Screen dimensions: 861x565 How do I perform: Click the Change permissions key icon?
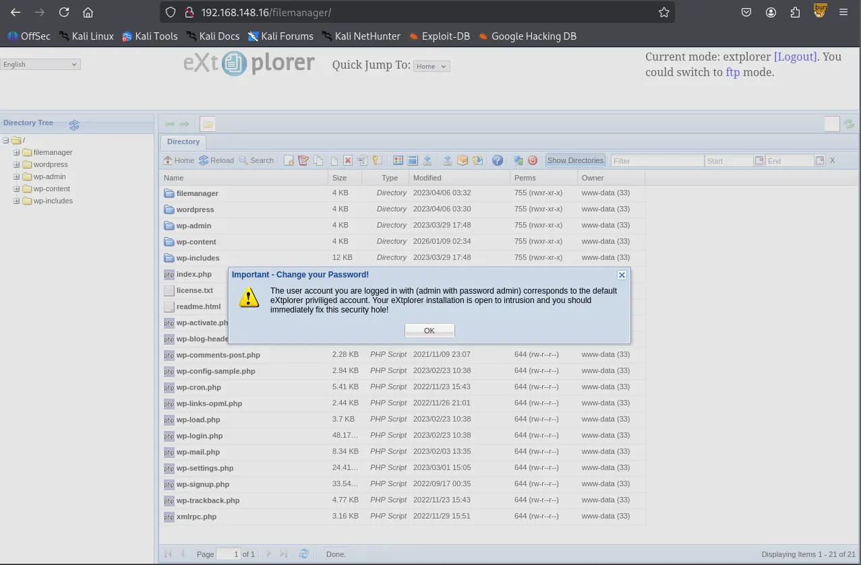click(378, 160)
